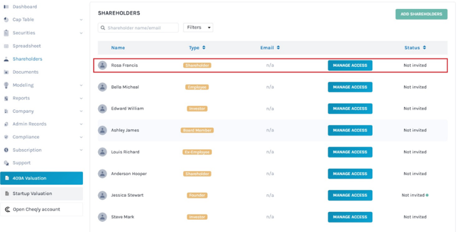Image resolution: width=457 pixels, height=232 pixels.
Task: Click the Support chat icon
Action: point(6,163)
